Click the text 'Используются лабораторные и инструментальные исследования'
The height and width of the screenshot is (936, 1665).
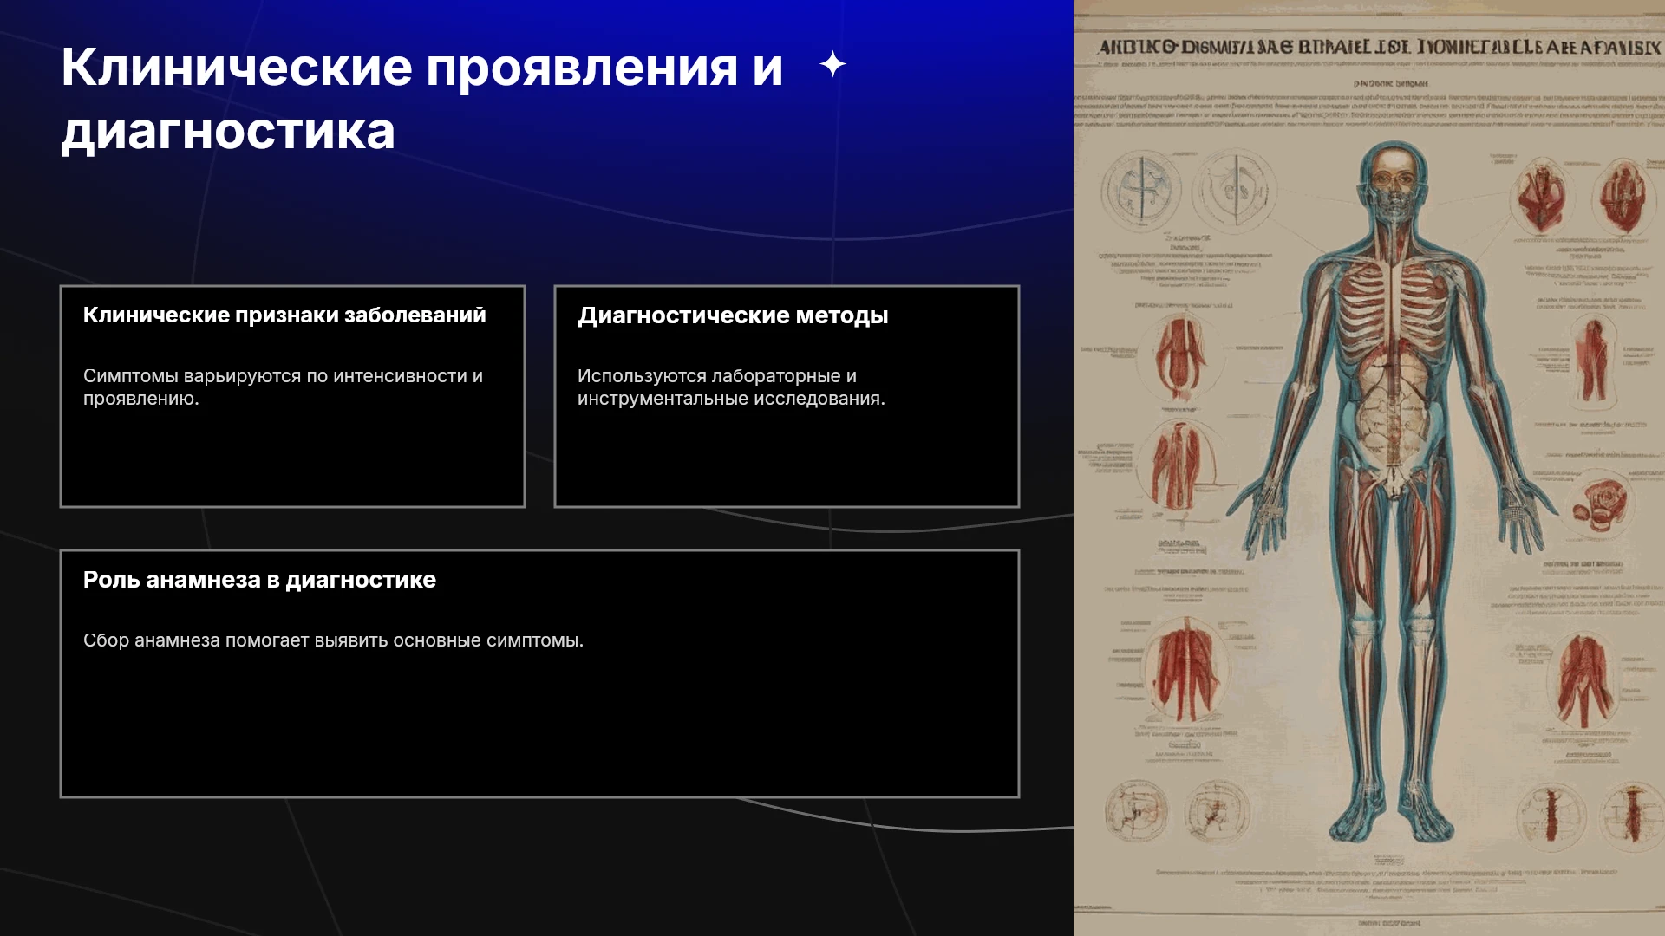(x=731, y=387)
